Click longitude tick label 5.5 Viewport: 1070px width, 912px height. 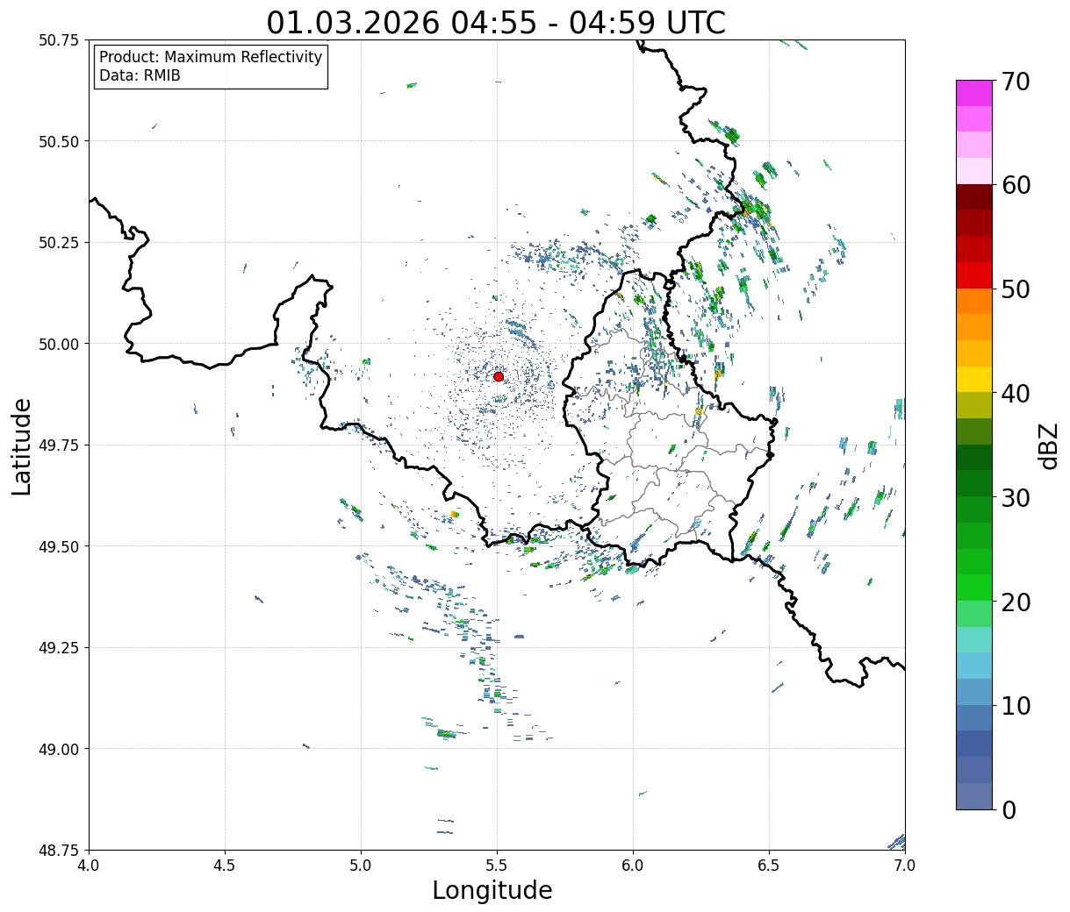(497, 866)
